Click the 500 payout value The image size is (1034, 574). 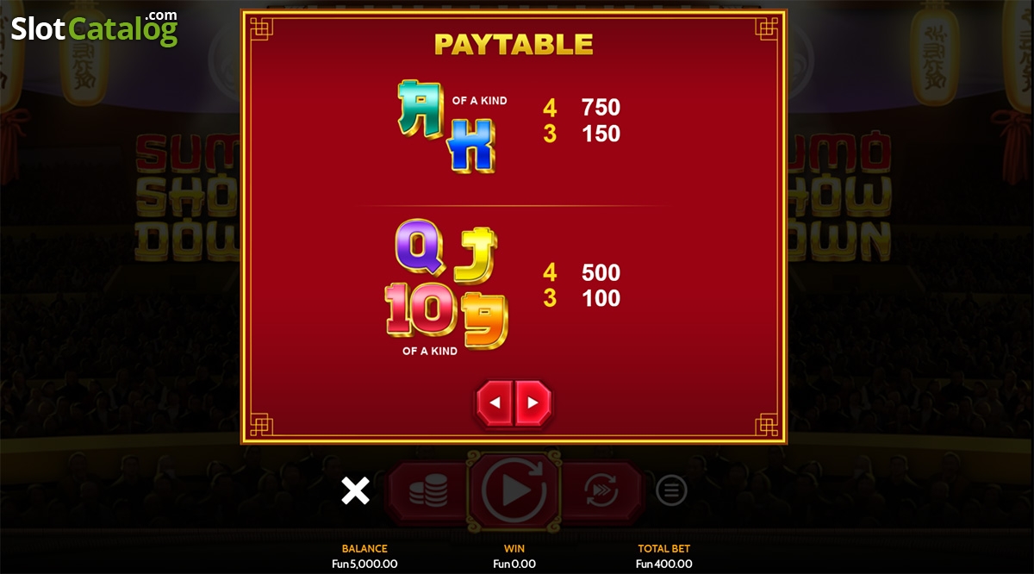coord(601,273)
